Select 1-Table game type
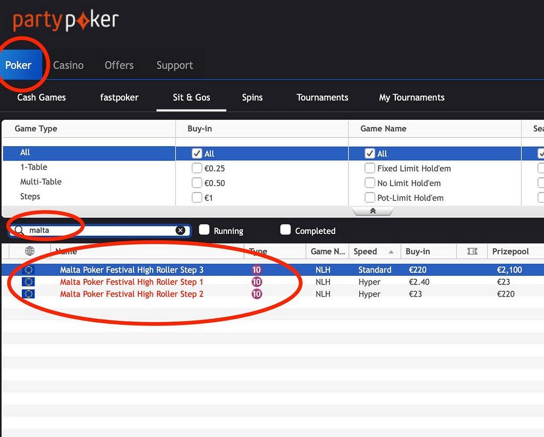The width and height of the screenshot is (544, 437). pyautogui.click(x=33, y=167)
